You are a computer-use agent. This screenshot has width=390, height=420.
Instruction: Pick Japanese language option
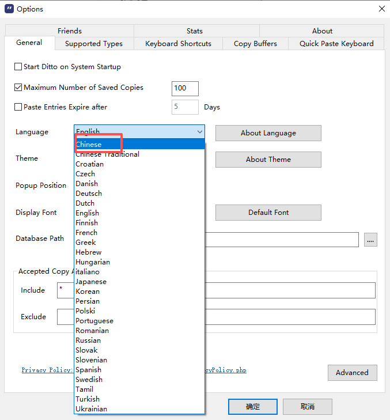(x=139, y=282)
